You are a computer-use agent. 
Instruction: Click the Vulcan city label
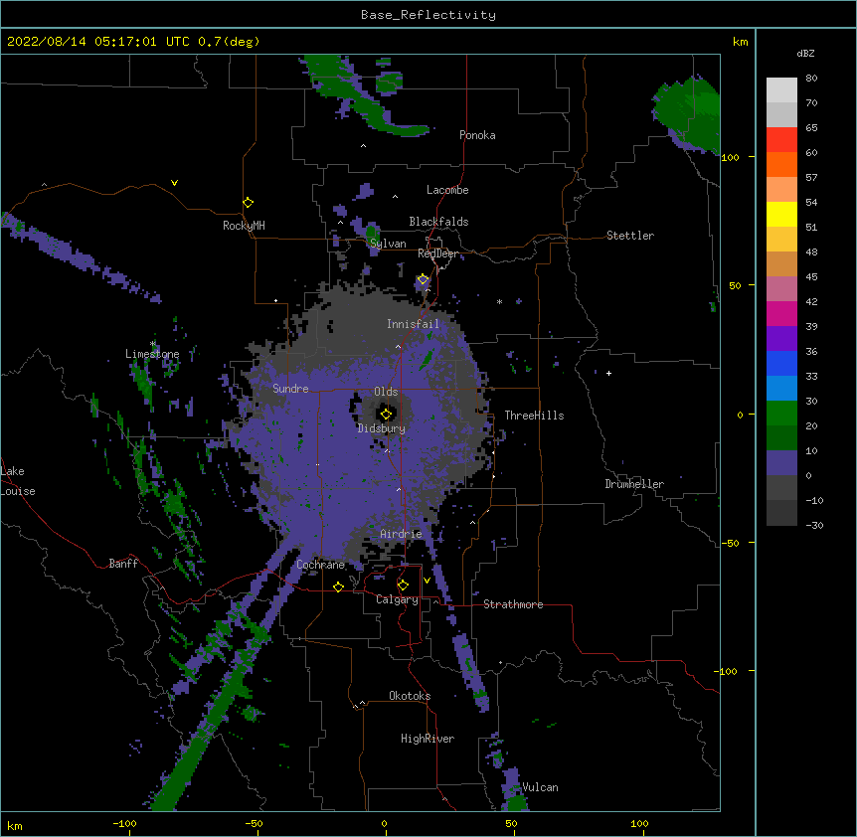point(540,787)
